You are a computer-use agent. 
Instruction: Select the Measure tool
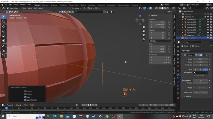[x=4, y=51]
